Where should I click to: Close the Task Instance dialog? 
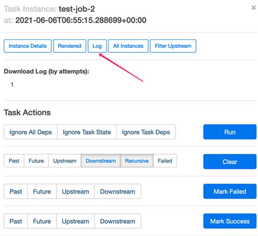[x=254, y=8]
